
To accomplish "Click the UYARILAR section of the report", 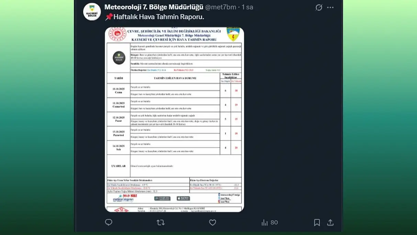I will coord(118,166).
